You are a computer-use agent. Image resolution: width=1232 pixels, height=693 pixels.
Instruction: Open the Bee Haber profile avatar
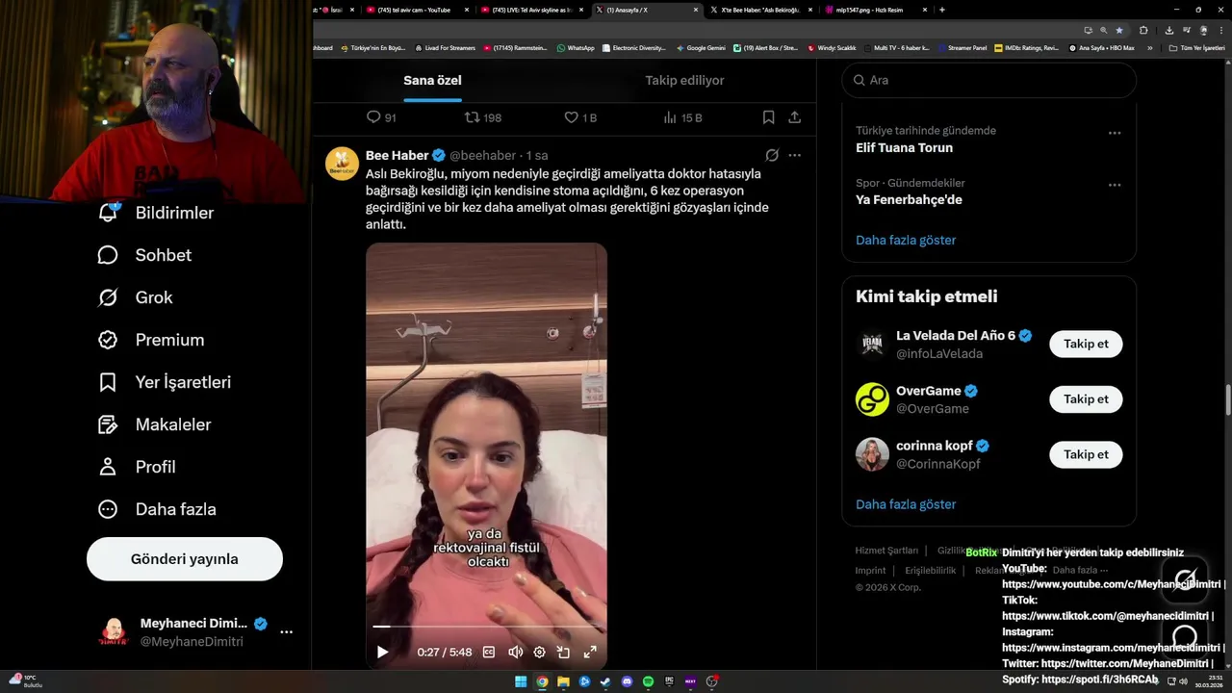pyautogui.click(x=343, y=164)
